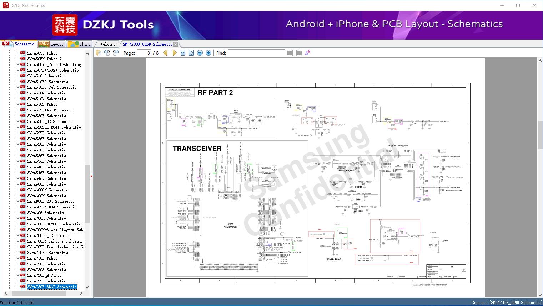Open SM-A507F(A50S) Schematic
The height and width of the screenshot is (306, 543).
pyautogui.click(x=53, y=70)
